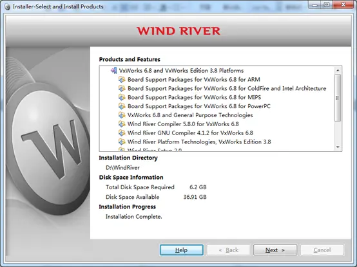Select Board Support Packages for VxWorks 6.8 for ARM

pyautogui.click(x=194, y=80)
